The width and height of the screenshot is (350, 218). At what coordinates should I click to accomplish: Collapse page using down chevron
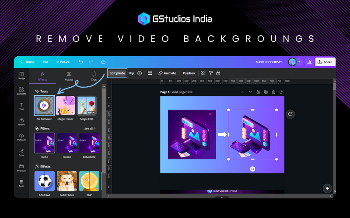coord(250,92)
